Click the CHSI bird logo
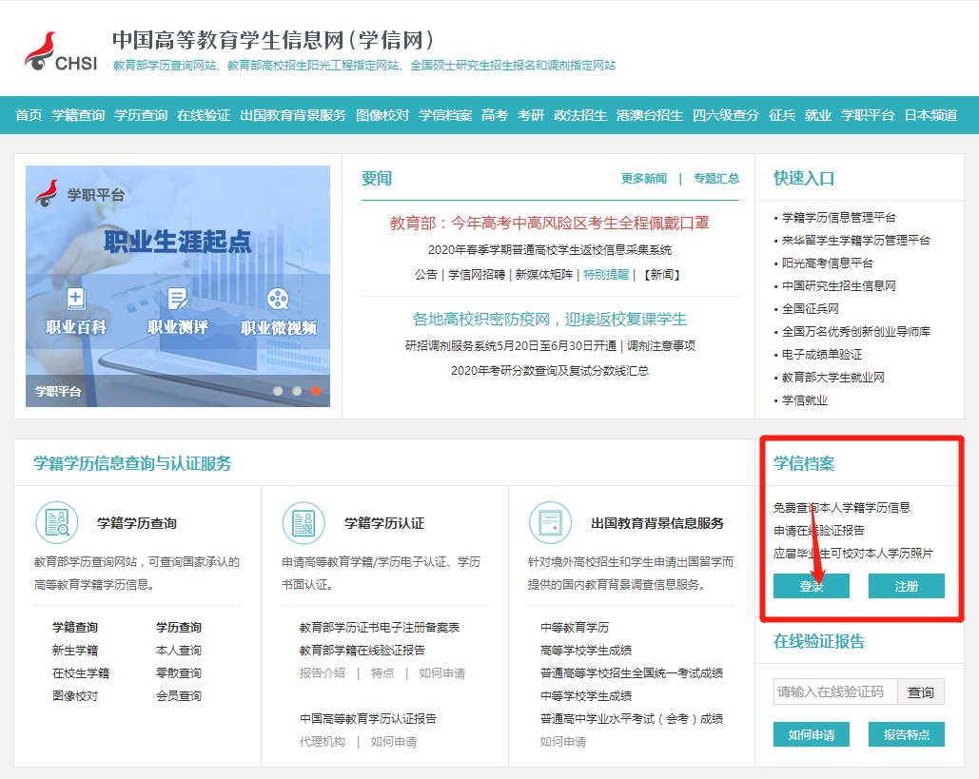 click(x=61, y=51)
